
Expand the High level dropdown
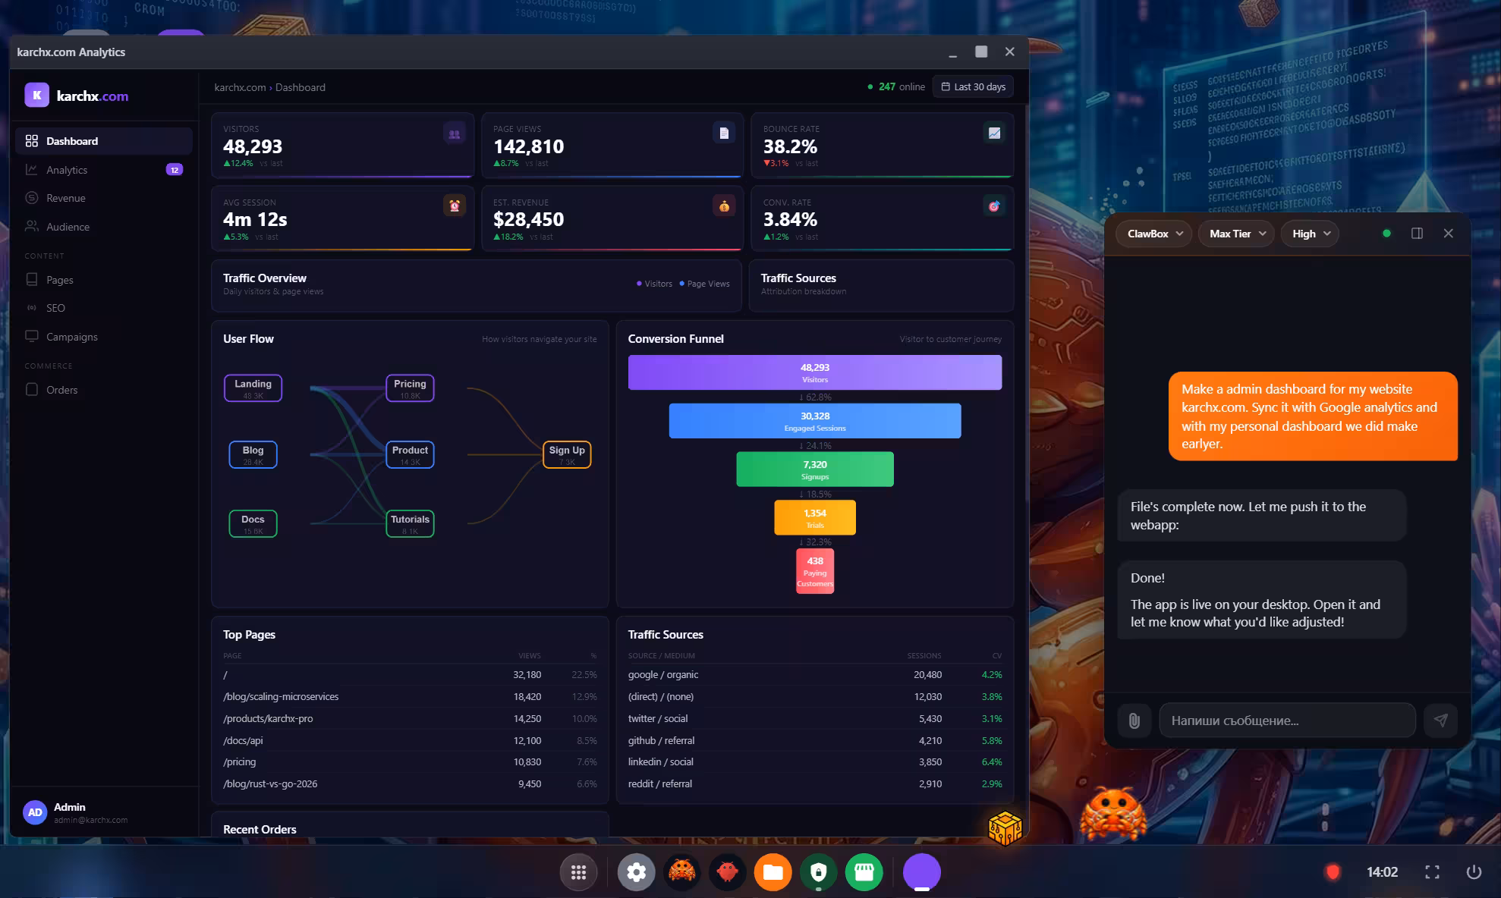[1311, 234]
